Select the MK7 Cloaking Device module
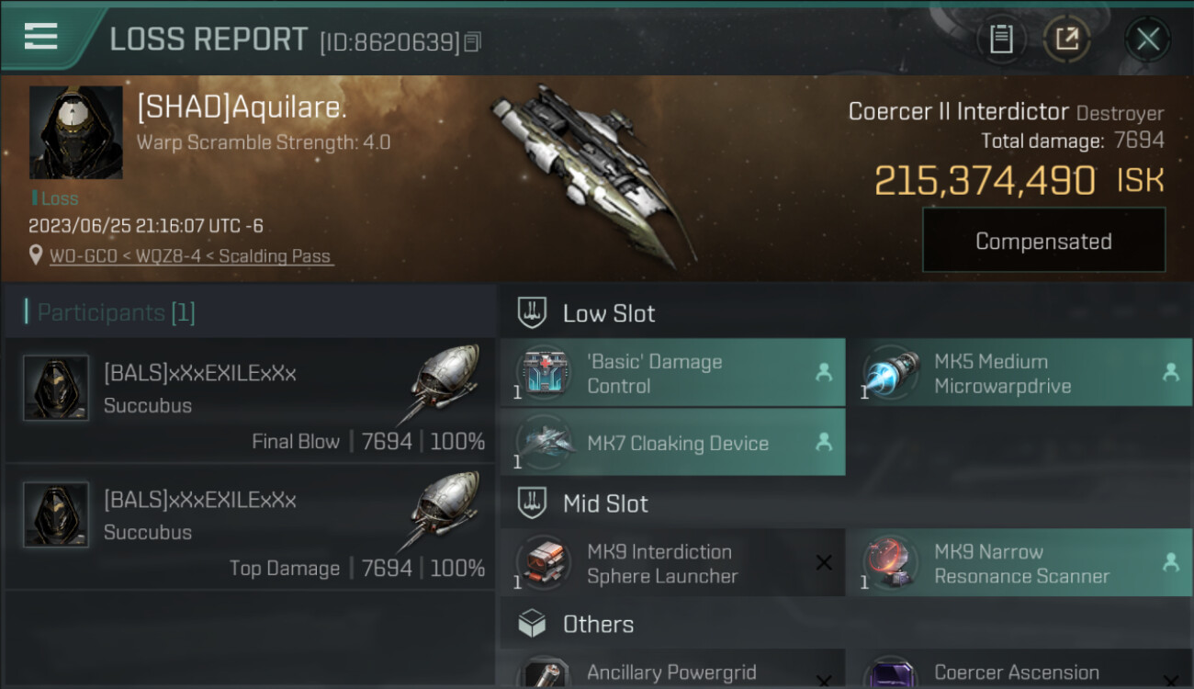 (x=672, y=443)
